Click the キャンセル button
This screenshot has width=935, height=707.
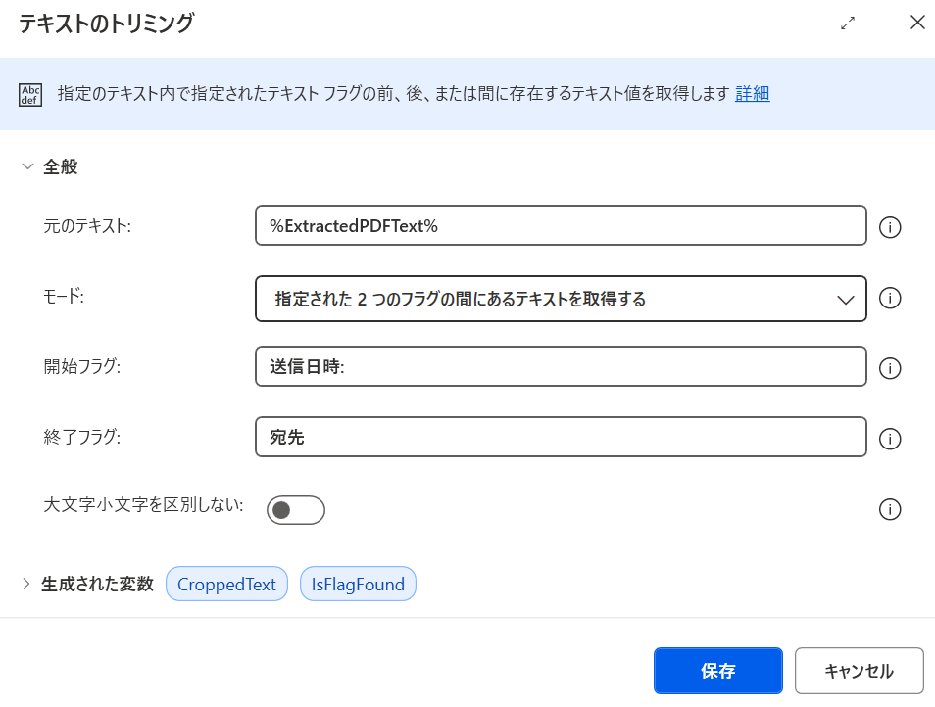coord(860,671)
